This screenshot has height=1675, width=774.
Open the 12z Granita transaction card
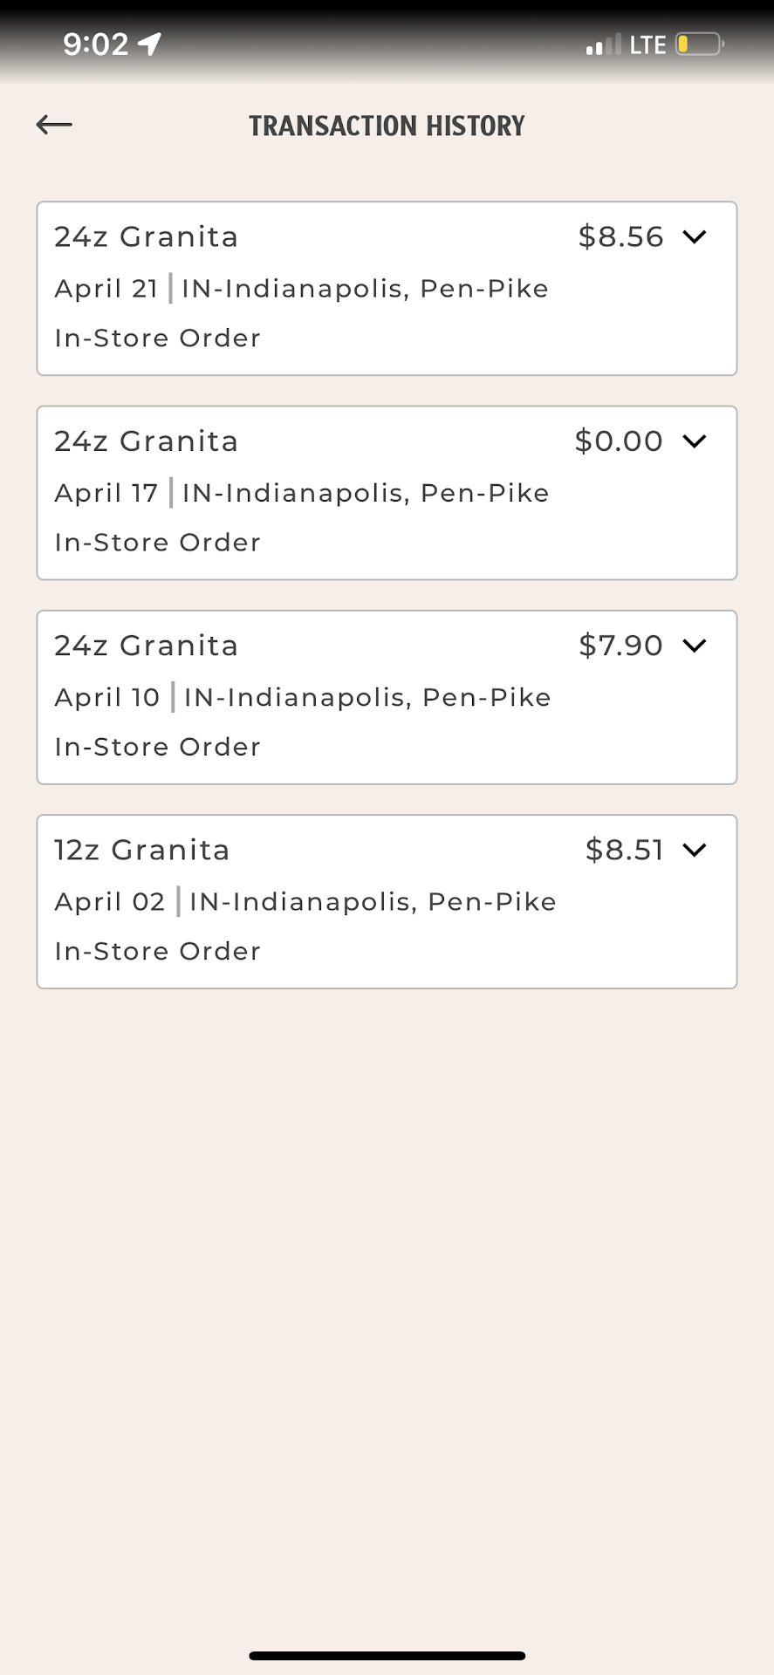coord(387,901)
